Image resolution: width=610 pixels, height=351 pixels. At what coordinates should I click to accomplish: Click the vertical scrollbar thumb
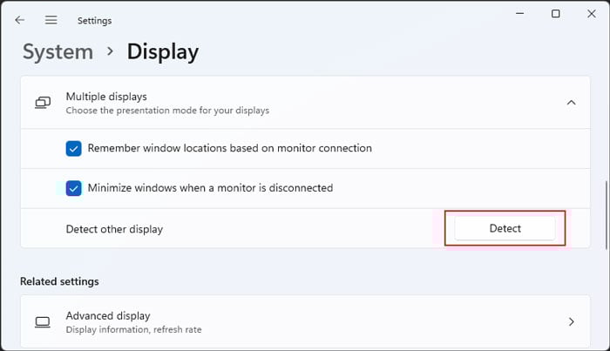click(606, 218)
